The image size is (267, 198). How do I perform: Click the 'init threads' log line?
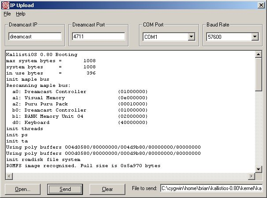pyautogui.click(x=25, y=129)
